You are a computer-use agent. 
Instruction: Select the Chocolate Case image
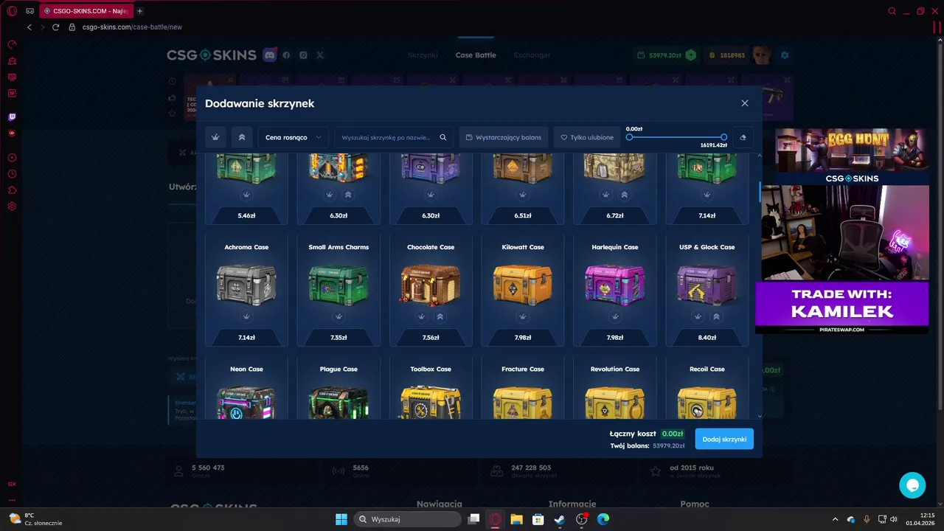tap(431, 284)
